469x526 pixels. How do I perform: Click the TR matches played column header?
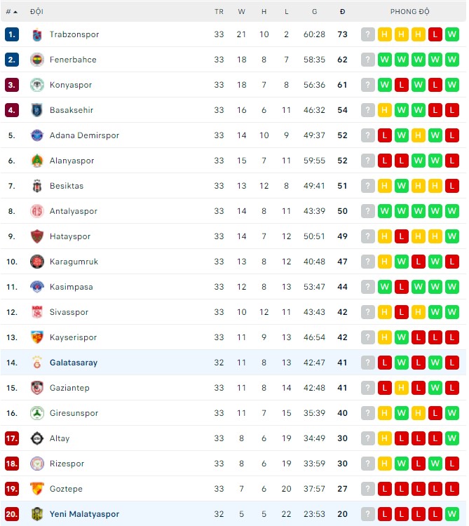pyautogui.click(x=219, y=12)
